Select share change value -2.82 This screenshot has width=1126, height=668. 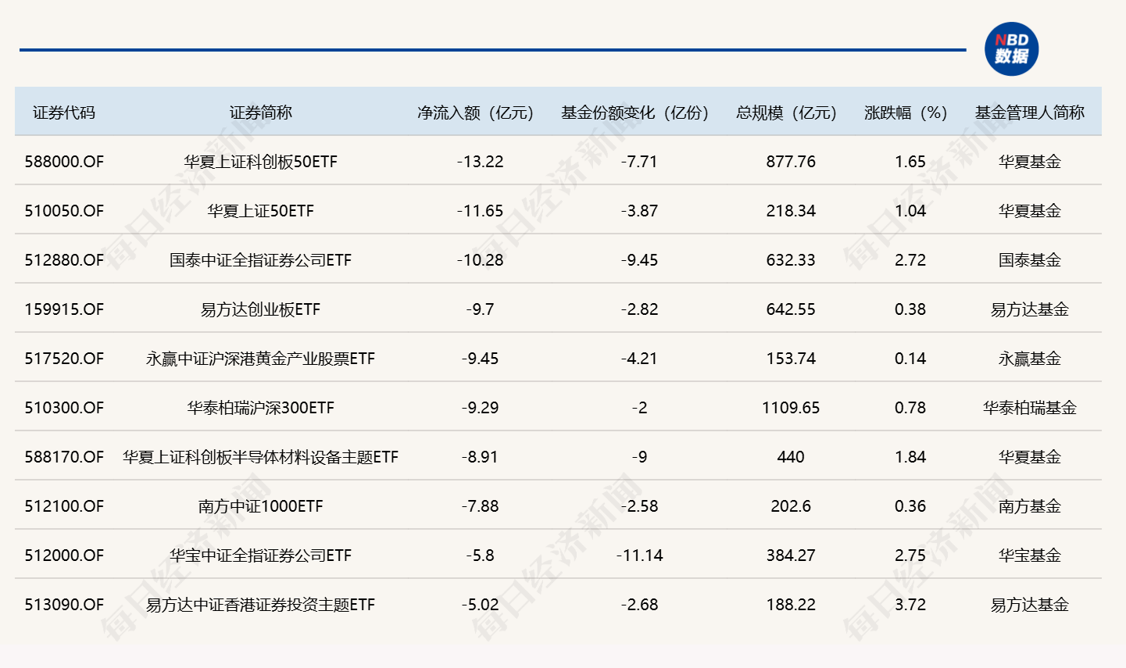pyautogui.click(x=640, y=309)
